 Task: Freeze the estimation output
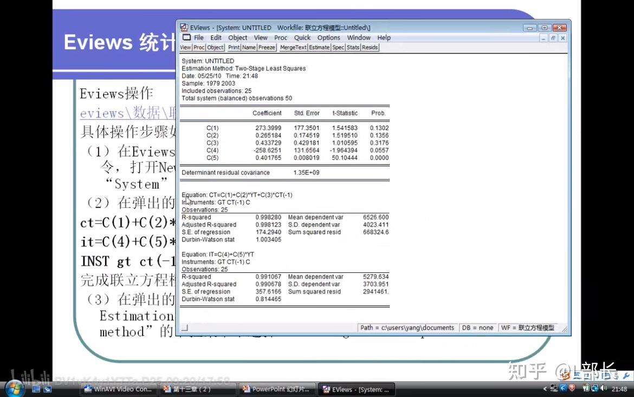pyautogui.click(x=266, y=47)
